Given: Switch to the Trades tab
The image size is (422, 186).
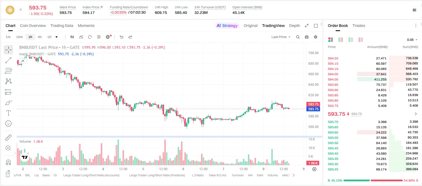Looking at the screenshot, I should 359,26.
